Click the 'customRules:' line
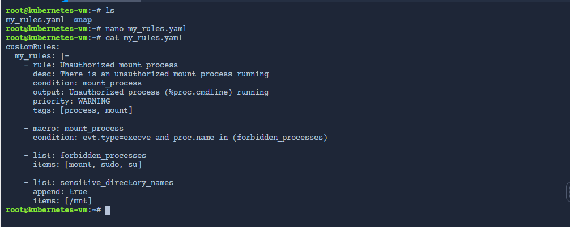 point(33,47)
